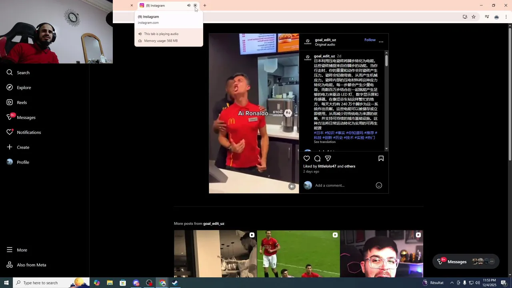Open Reels from sidebar

[17, 102]
